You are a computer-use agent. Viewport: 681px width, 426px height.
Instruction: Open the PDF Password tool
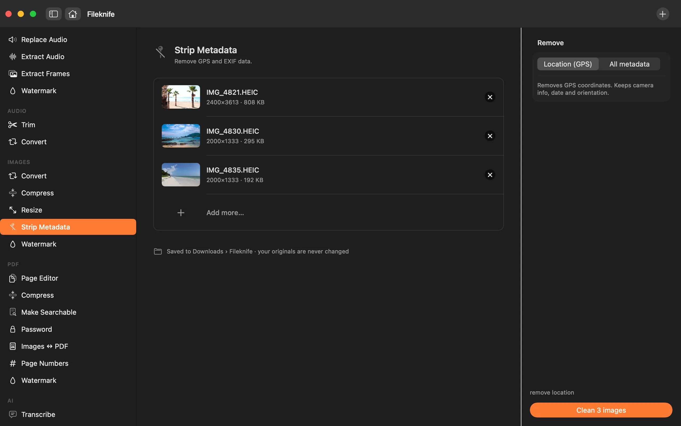[x=68, y=329]
